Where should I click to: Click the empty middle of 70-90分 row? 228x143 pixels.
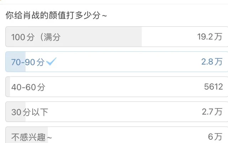point(129,62)
